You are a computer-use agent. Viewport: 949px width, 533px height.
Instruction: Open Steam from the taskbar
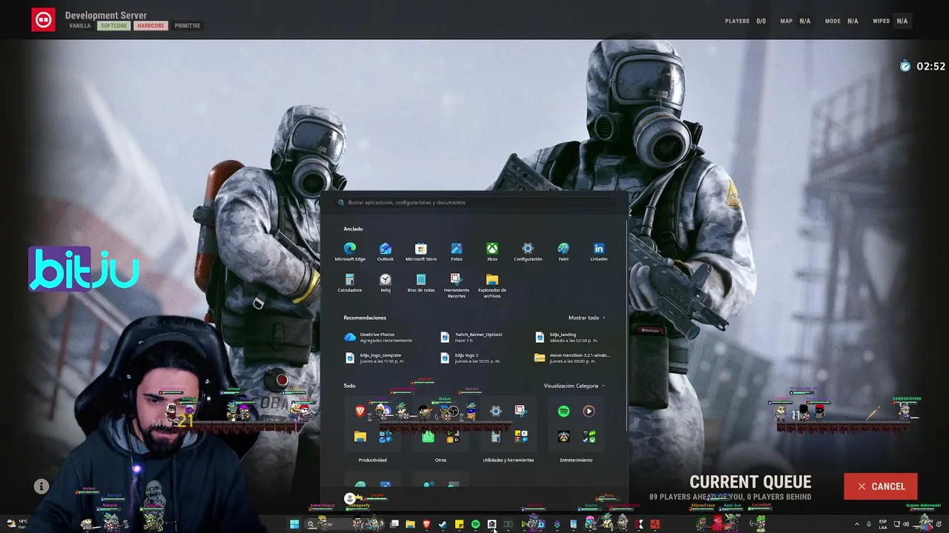443,525
